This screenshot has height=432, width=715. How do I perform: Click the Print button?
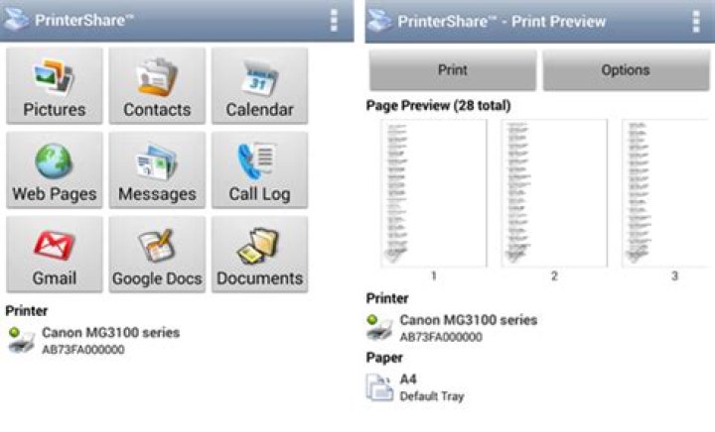tap(453, 70)
